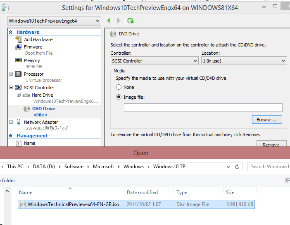Click Windows10 TP in breadcrumb
Viewport: 290px width, 225px height.
[x=169, y=167]
